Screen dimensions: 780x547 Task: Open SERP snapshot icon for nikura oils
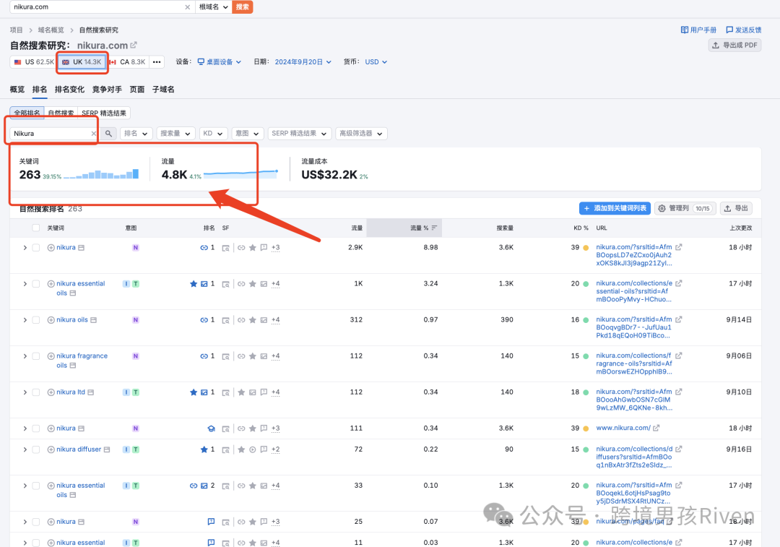pos(225,320)
